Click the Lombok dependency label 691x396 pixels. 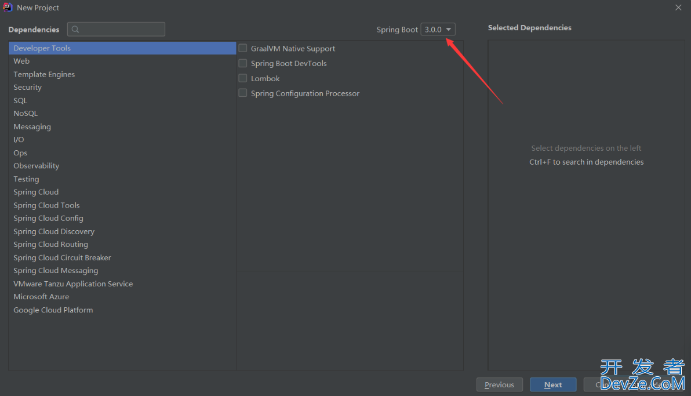point(266,78)
